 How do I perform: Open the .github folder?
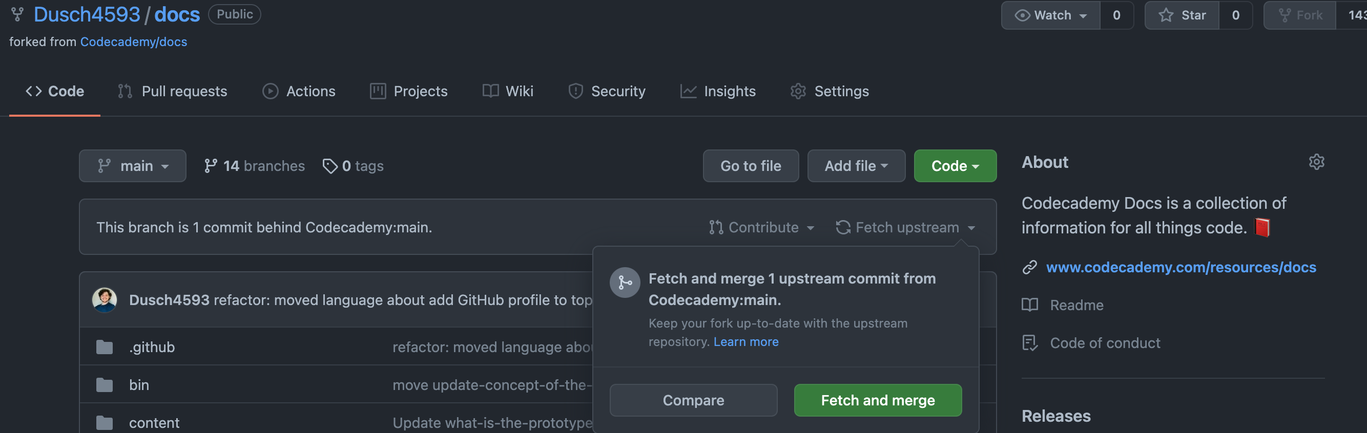[152, 347]
